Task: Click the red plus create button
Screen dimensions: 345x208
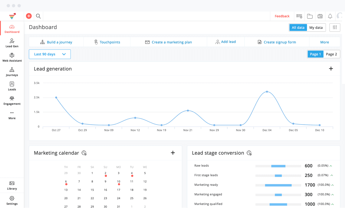Action: pyautogui.click(x=29, y=16)
